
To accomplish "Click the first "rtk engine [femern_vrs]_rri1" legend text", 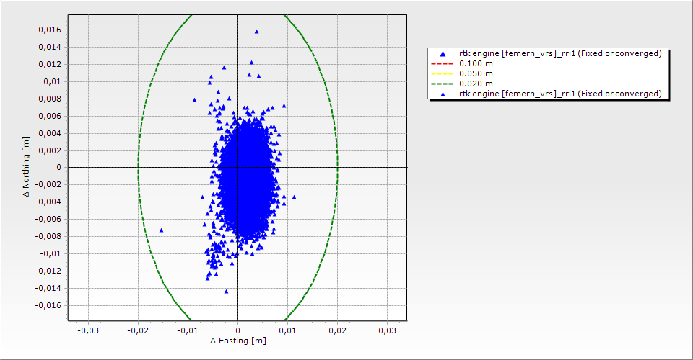I will click(x=560, y=54).
